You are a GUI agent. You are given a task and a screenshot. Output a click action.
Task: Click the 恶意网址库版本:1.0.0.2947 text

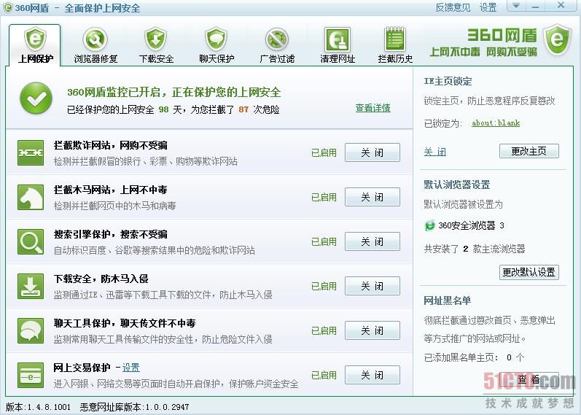pyautogui.click(x=134, y=407)
